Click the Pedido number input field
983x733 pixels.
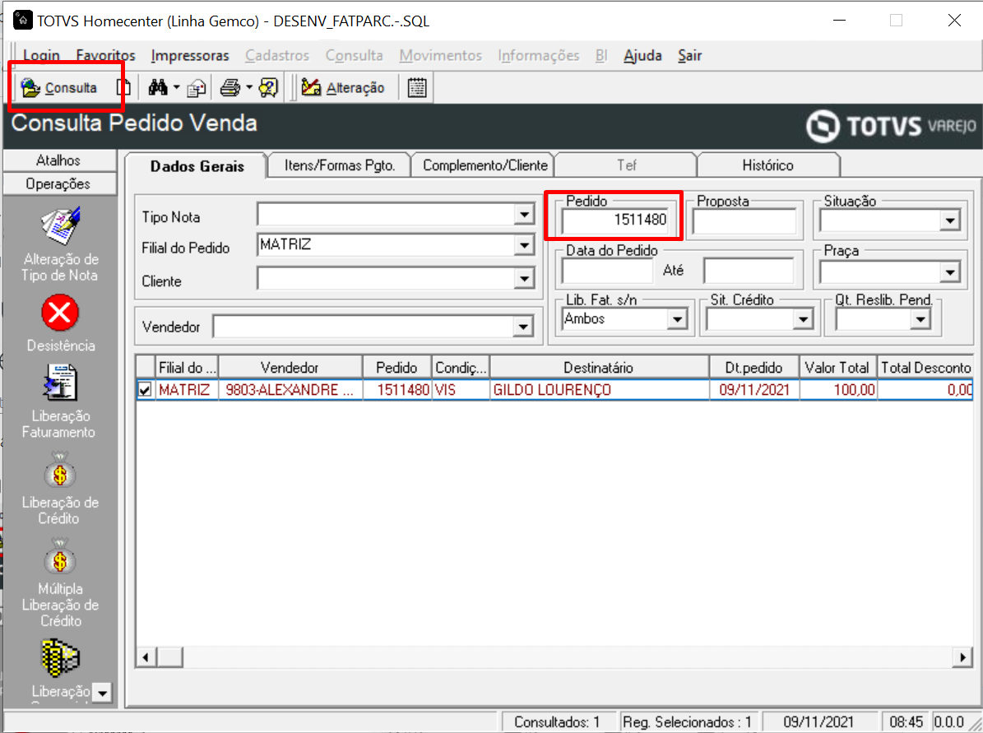point(615,220)
